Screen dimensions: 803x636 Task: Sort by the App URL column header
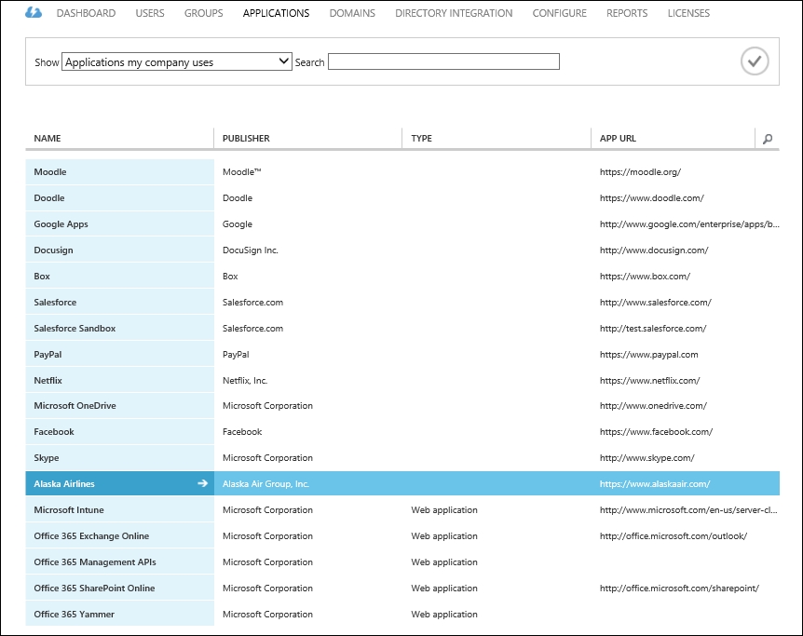(x=618, y=138)
